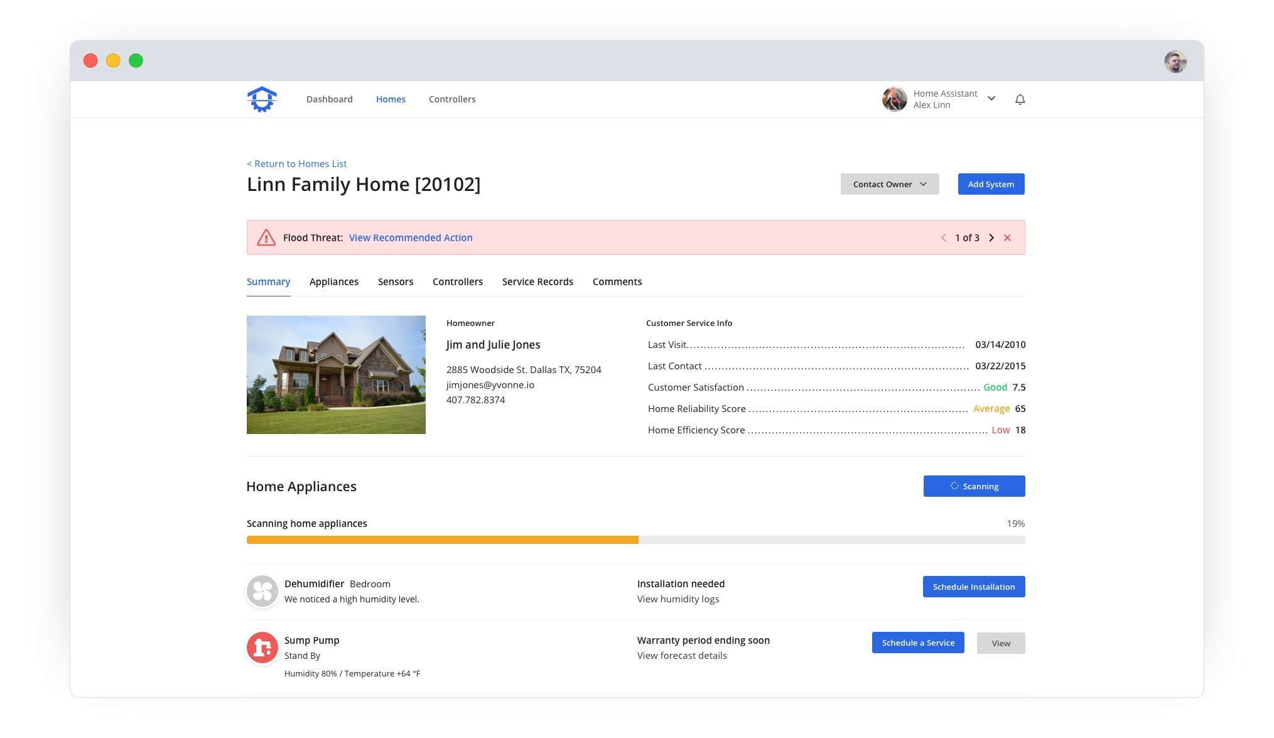
Task: Click the red Sump Pump icon
Action: coord(262,648)
